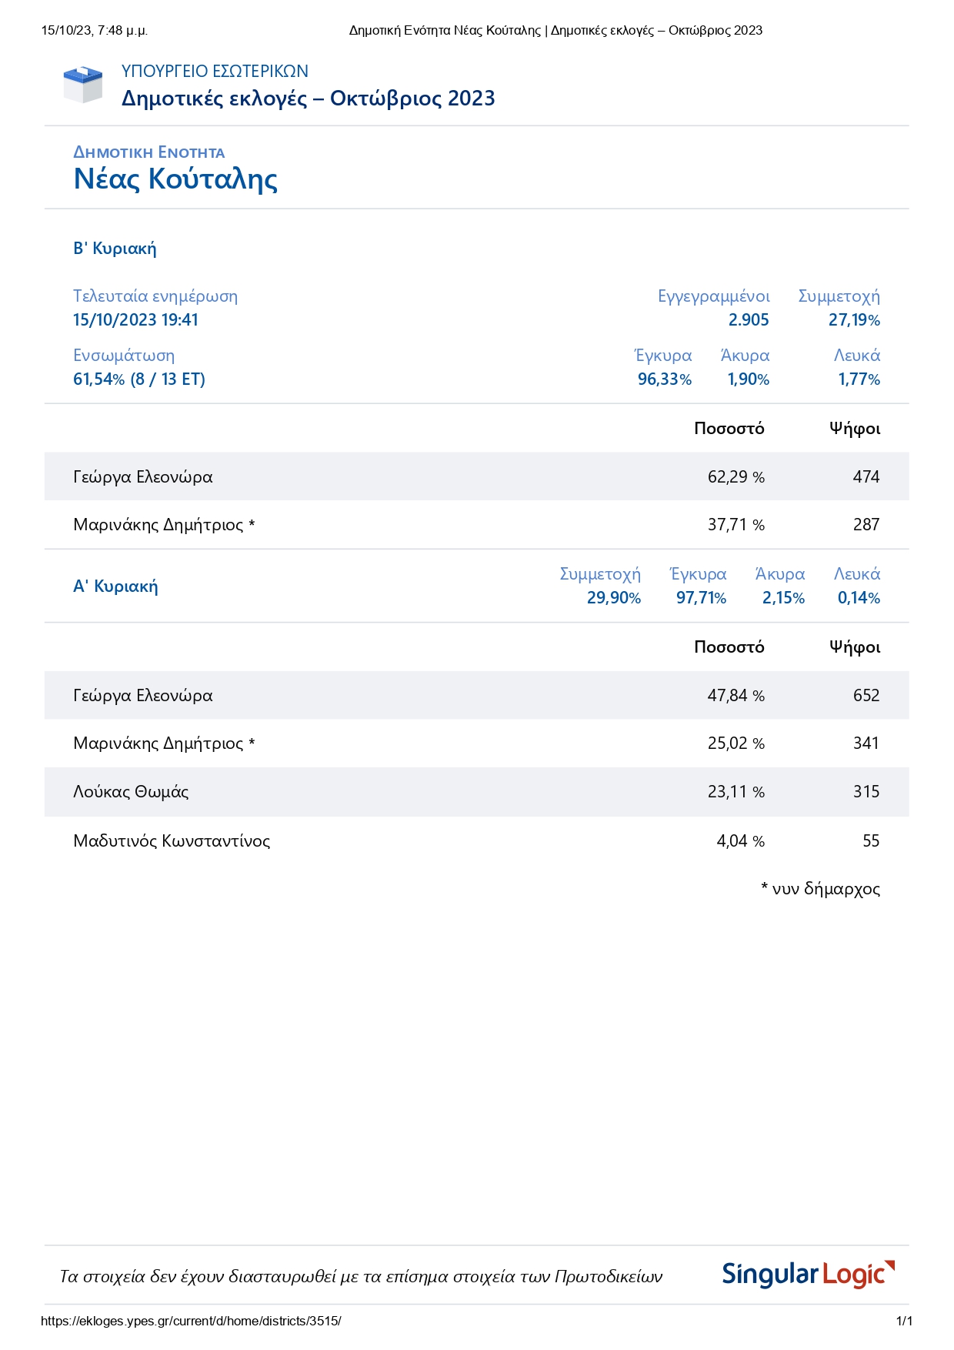The height and width of the screenshot is (1350, 954).
Task: Click the Νέας Κούταλης district title
Action: coord(175,179)
